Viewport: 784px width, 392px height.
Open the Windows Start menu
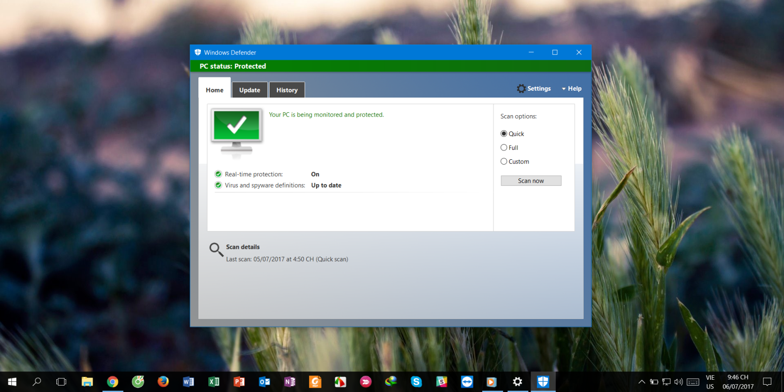(x=12, y=382)
